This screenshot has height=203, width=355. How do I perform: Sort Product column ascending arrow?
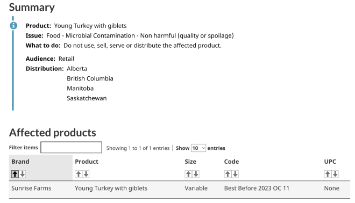[79, 174]
